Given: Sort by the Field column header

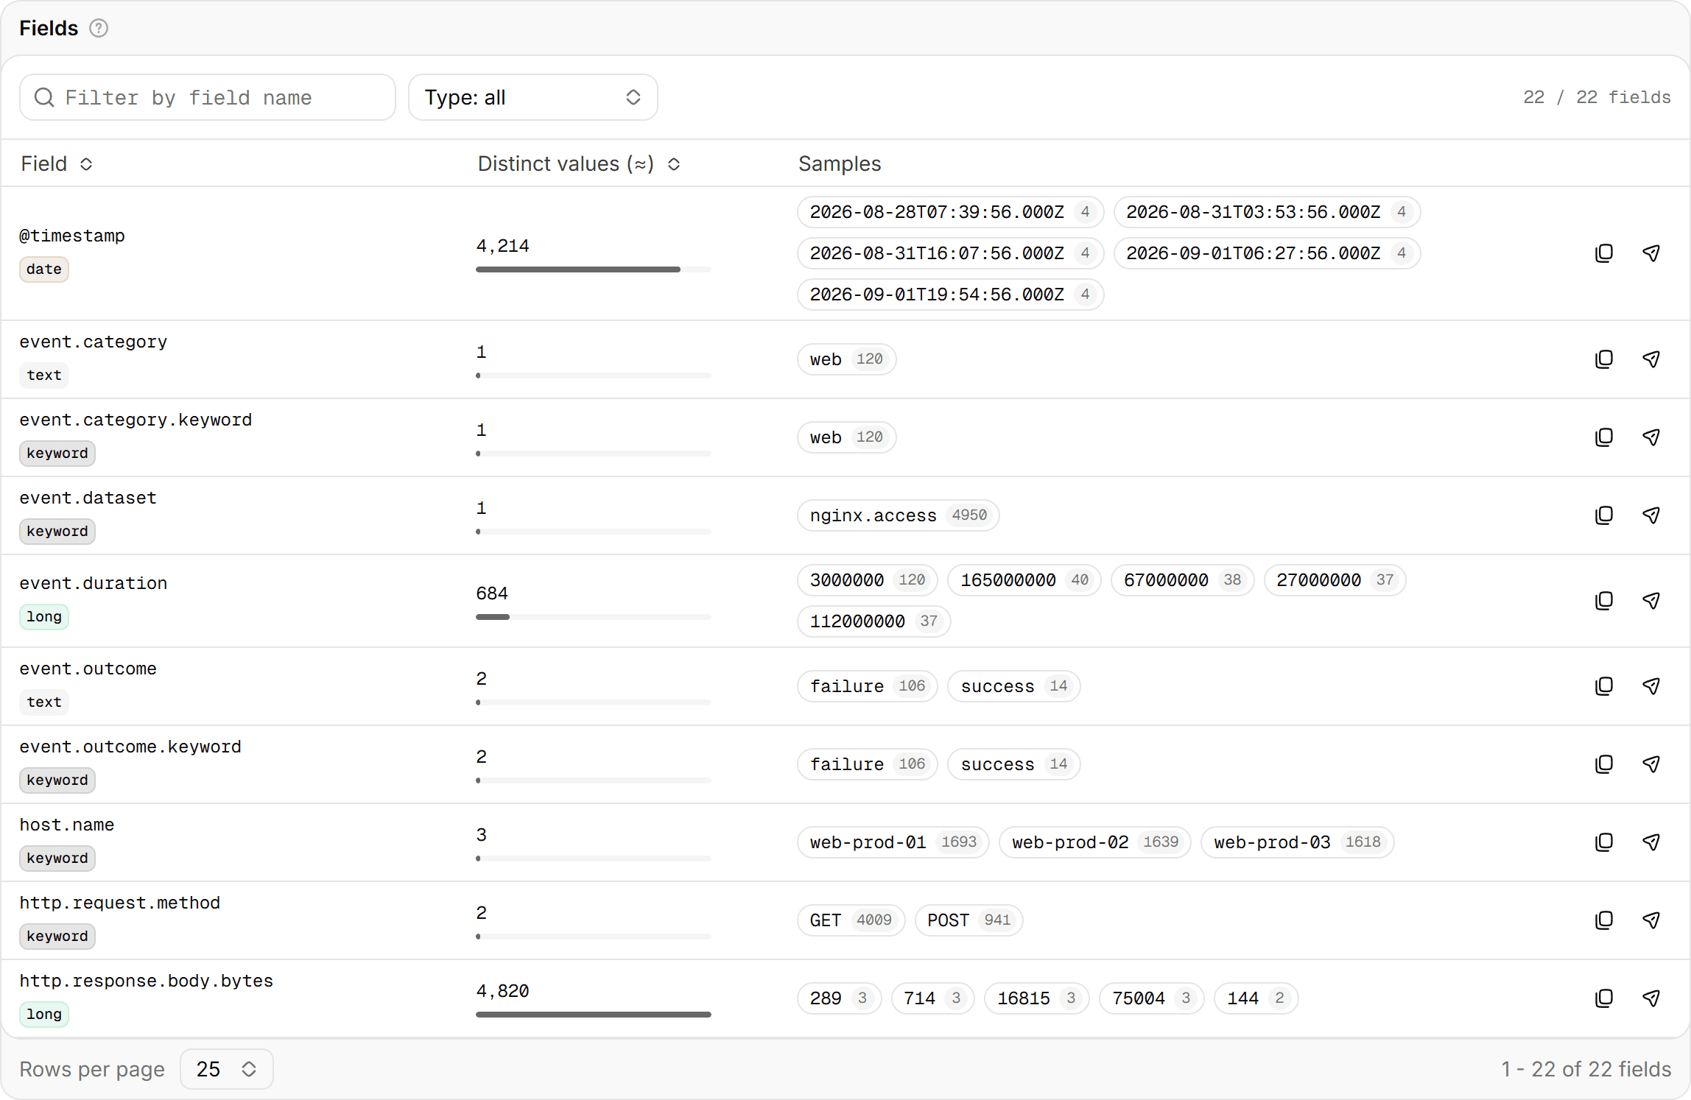Looking at the screenshot, I should click(57, 163).
